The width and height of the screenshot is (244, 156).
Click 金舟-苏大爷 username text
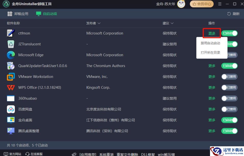tap(166, 4)
